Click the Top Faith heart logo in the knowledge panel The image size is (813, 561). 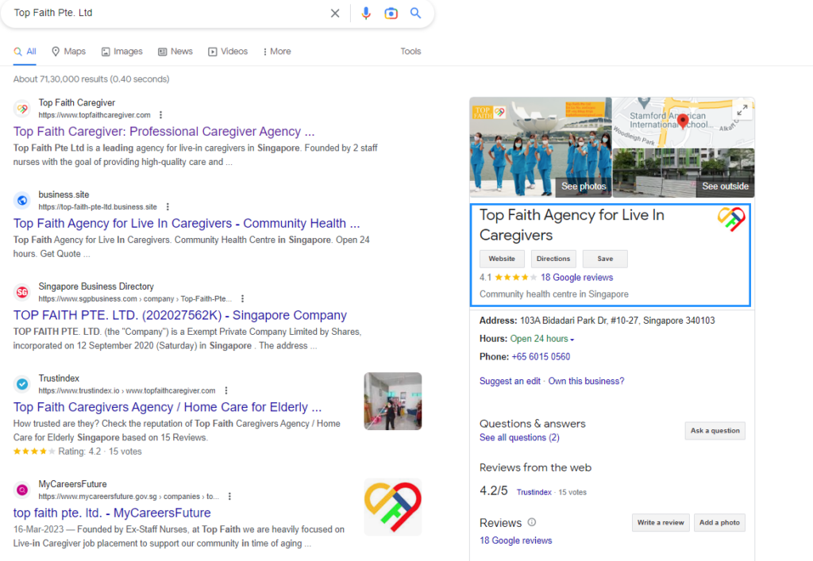click(x=731, y=219)
